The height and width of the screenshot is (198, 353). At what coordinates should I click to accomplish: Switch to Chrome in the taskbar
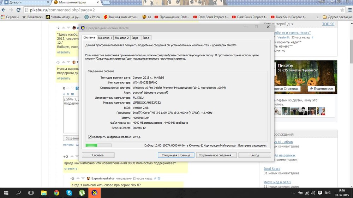tap(56, 193)
